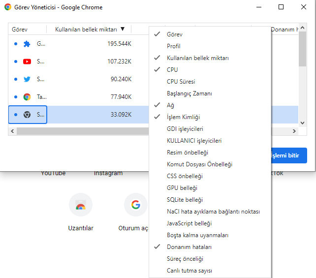Screen dimensions: 316x278
Task: Disable the Ağ column in menu
Action: (x=170, y=105)
